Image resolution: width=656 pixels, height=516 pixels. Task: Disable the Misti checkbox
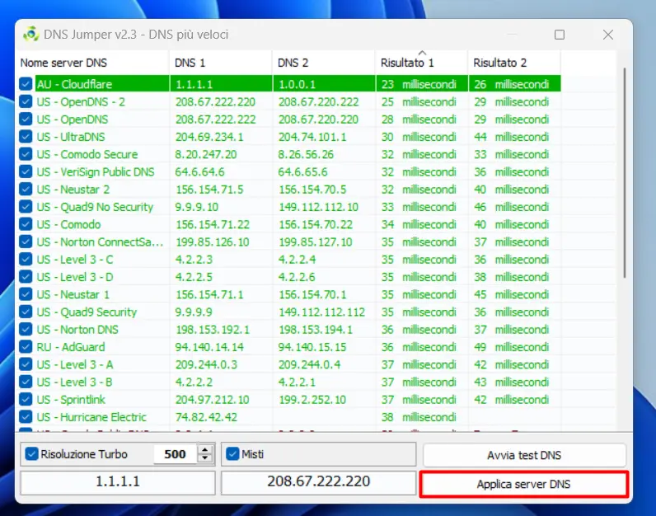(232, 454)
